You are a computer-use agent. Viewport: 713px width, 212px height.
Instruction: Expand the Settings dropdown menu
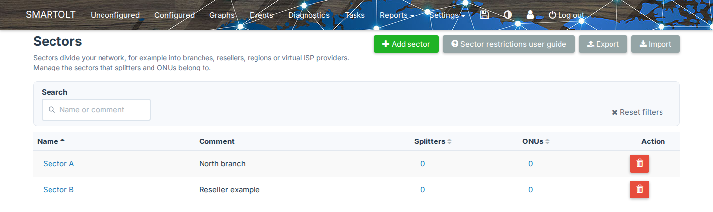pyautogui.click(x=447, y=15)
